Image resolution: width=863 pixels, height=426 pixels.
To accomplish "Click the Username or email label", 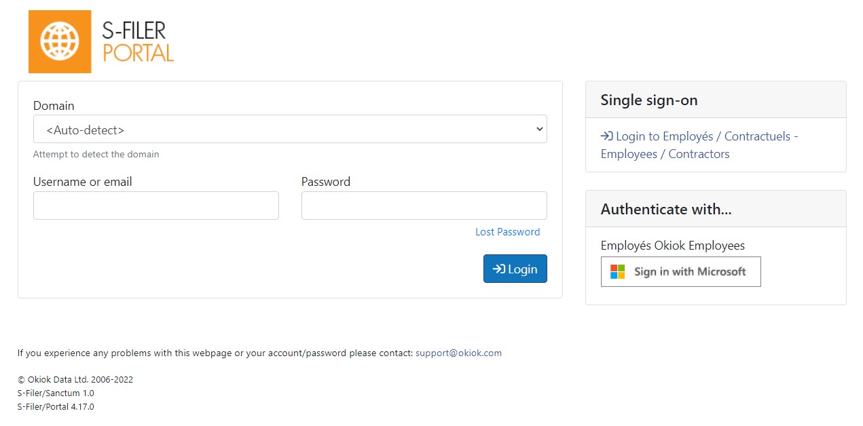I will coord(83,182).
